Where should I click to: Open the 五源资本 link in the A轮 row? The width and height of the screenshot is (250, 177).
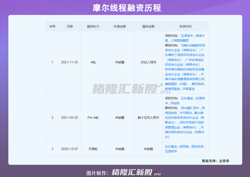187,36
